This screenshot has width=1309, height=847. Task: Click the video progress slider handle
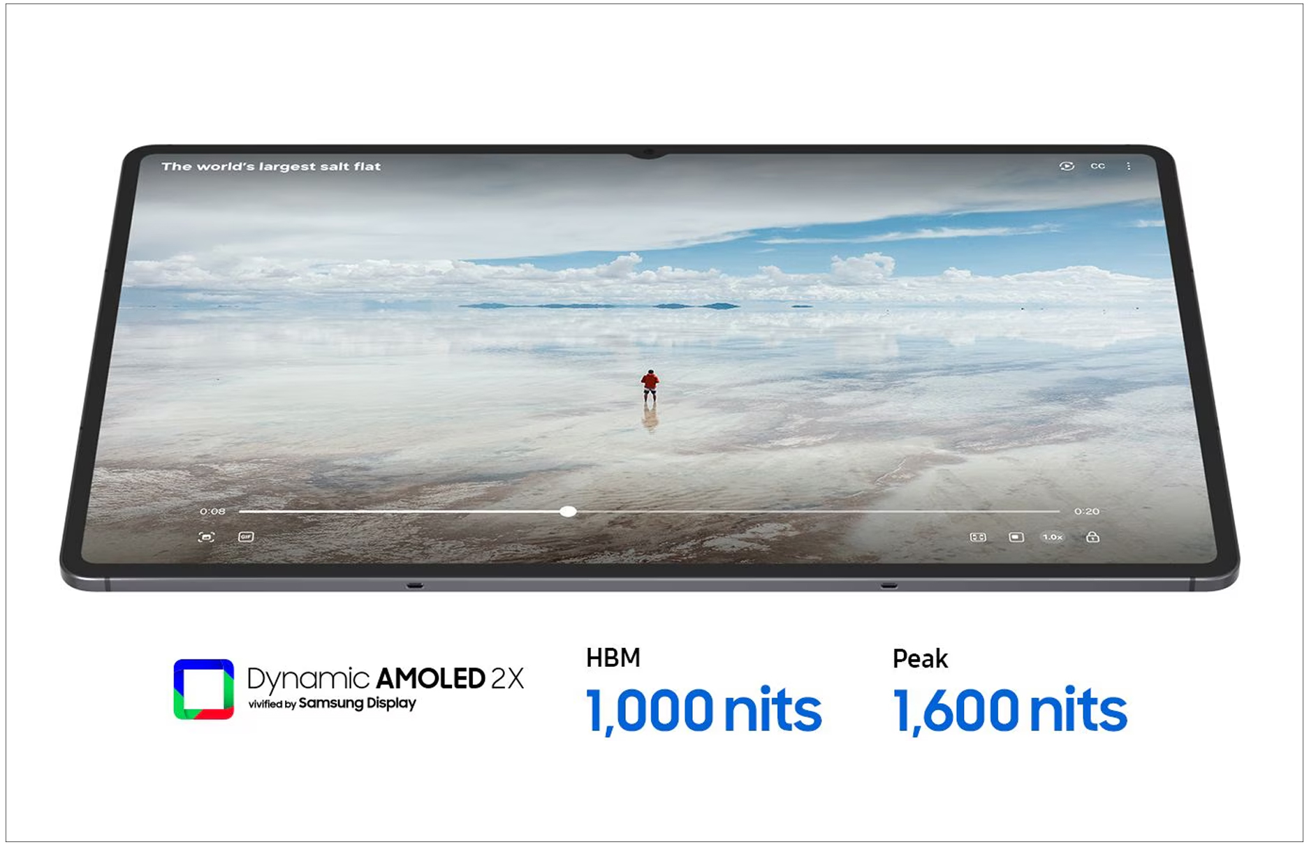(569, 512)
